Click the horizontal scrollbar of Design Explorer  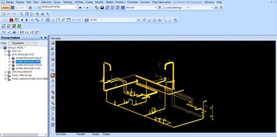tap(24, 135)
